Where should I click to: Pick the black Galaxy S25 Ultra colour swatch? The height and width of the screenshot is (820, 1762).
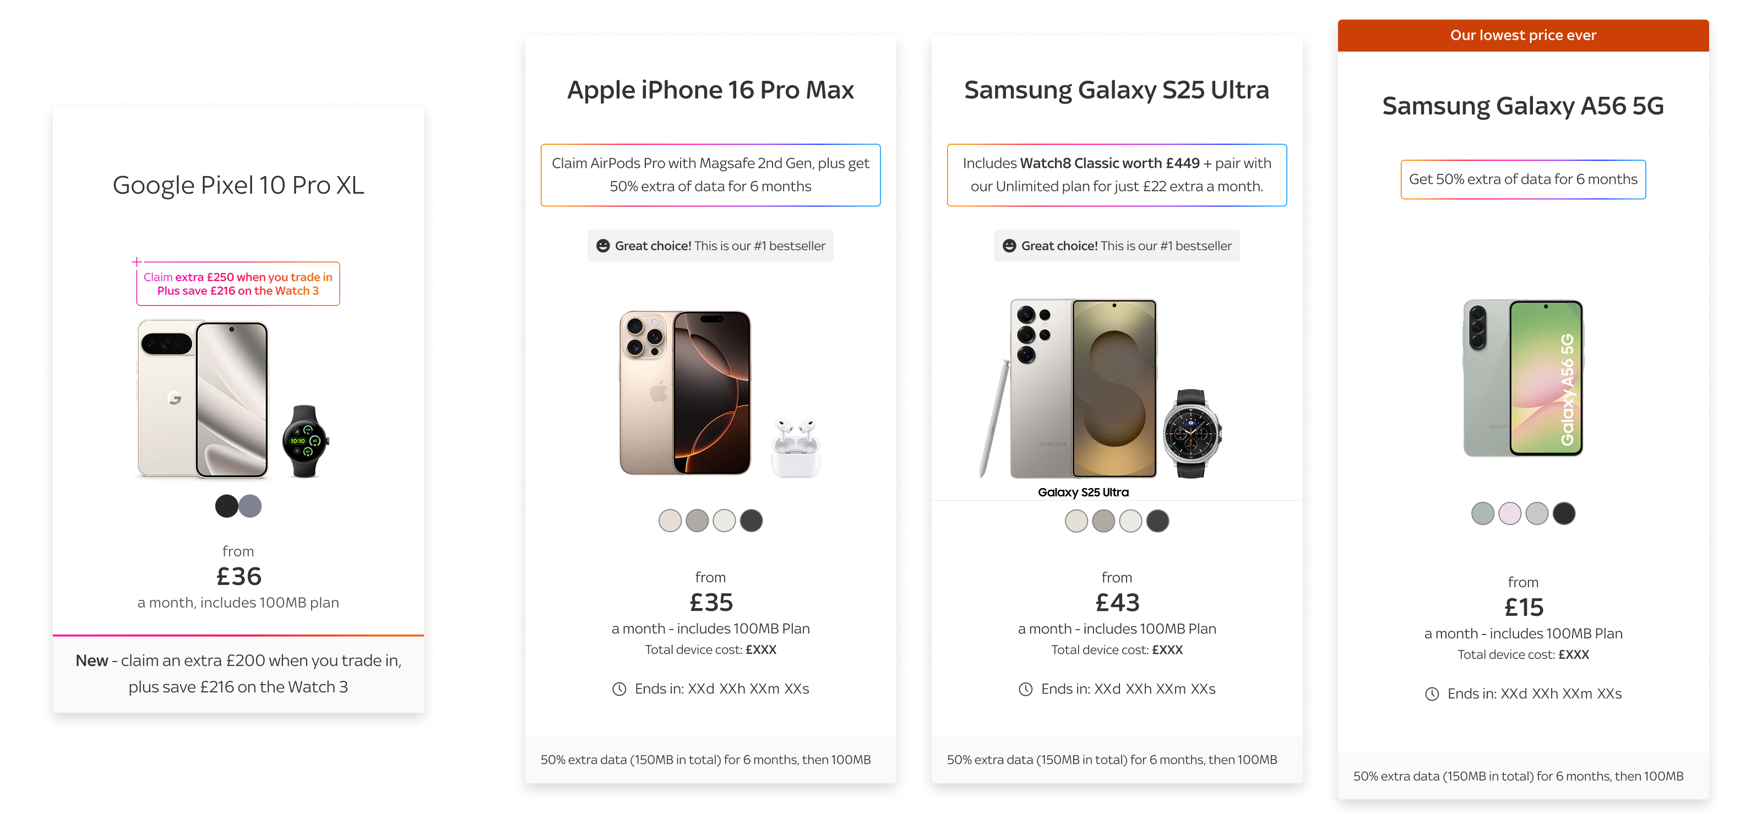click(x=1157, y=521)
